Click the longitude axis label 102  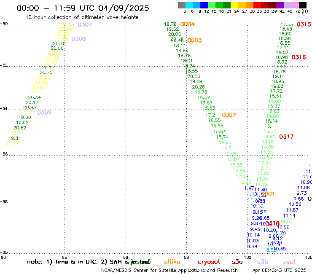(248, 257)
